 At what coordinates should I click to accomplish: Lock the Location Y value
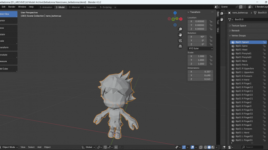point(211,25)
